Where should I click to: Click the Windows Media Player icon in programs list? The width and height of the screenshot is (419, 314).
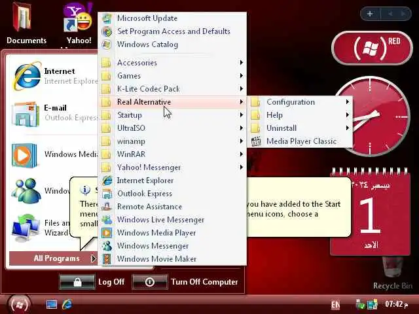pyautogui.click(x=107, y=233)
